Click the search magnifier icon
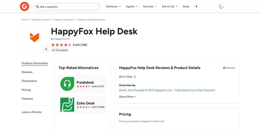Image resolution: width=261 pixels, height=130 pixels. click(x=38, y=7)
